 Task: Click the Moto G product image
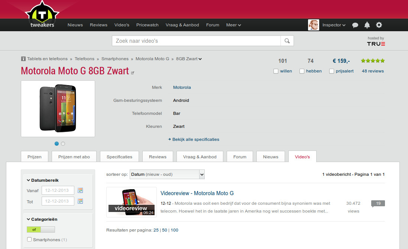pyautogui.click(x=58, y=109)
